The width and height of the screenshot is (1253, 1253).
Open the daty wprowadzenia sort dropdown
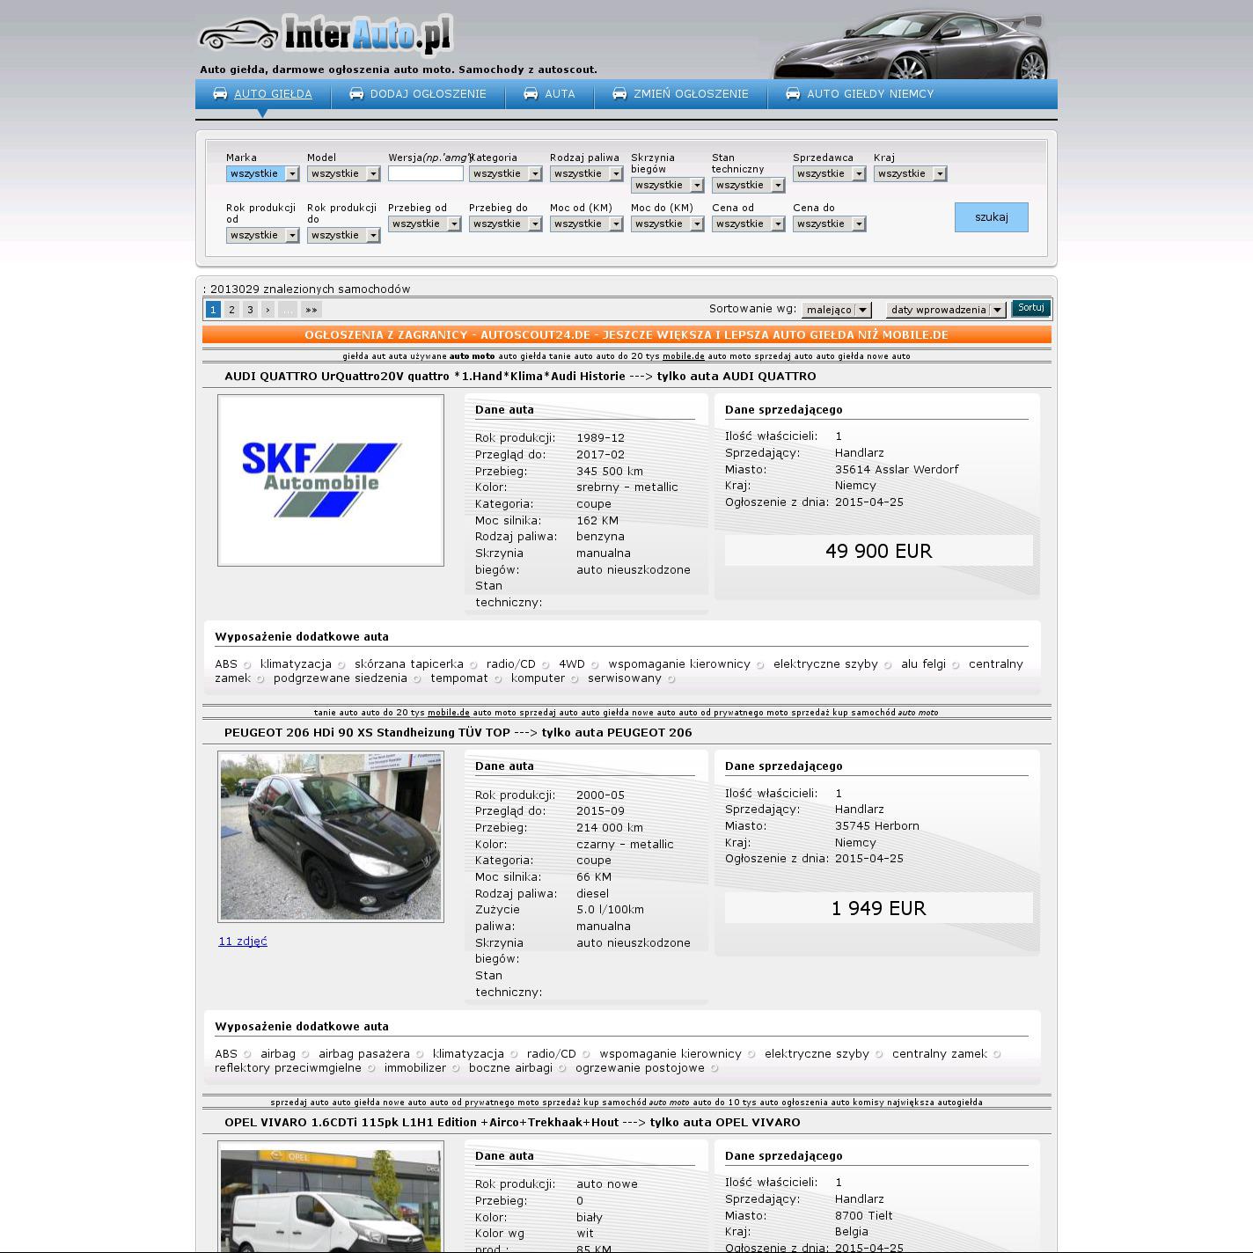(945, 310)
